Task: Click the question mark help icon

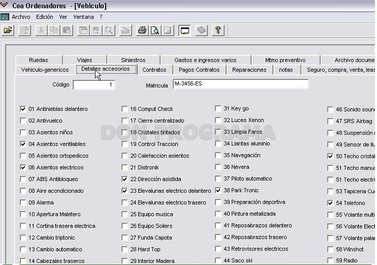Action: [x=218, y=31]
